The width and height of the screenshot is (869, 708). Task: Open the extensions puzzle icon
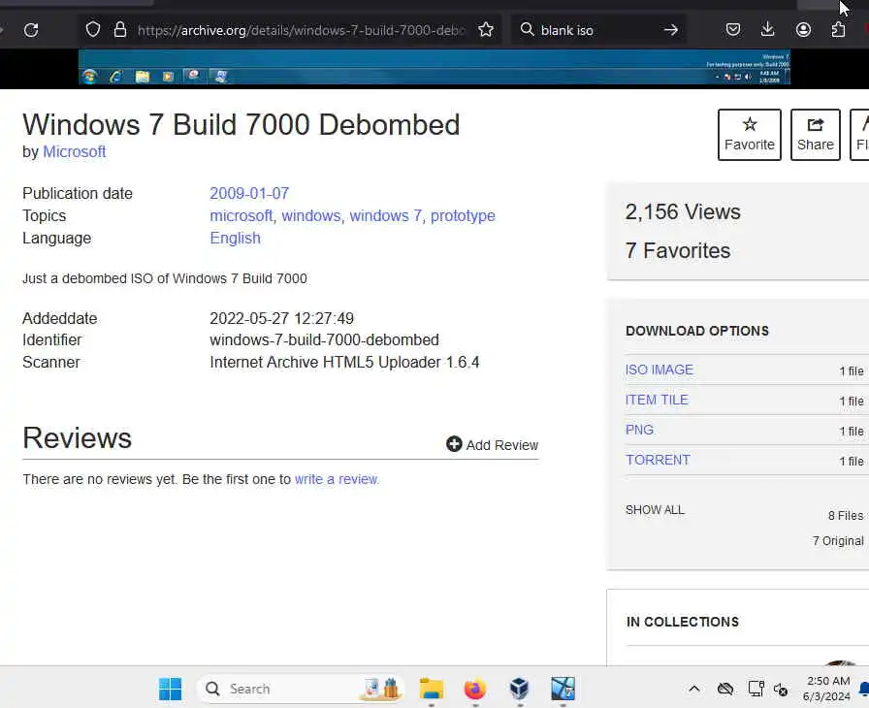(839, 29)
